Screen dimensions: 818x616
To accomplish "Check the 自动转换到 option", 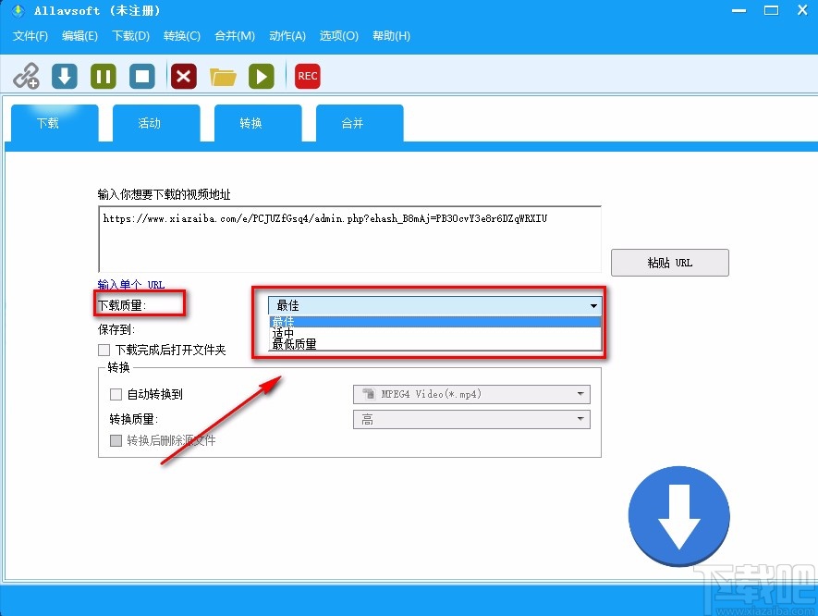I will (116, 394).
